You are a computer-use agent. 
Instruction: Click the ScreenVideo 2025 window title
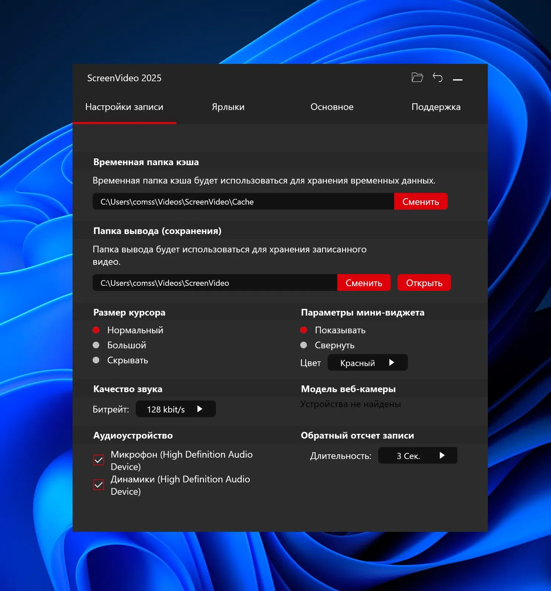click(124, 78)
